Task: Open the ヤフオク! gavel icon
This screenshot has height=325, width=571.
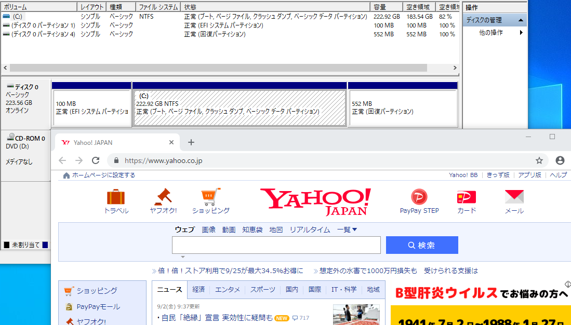Action: coord(163,197)
